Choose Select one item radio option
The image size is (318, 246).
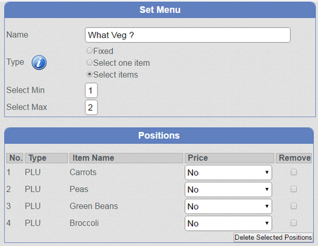(x=90, y=63)
